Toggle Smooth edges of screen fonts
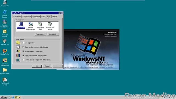 pyautogui.click(x=23, y=51)
